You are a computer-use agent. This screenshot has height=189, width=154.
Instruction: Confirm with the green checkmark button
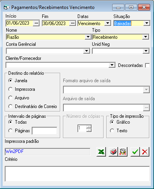click(x=135, y=152)
